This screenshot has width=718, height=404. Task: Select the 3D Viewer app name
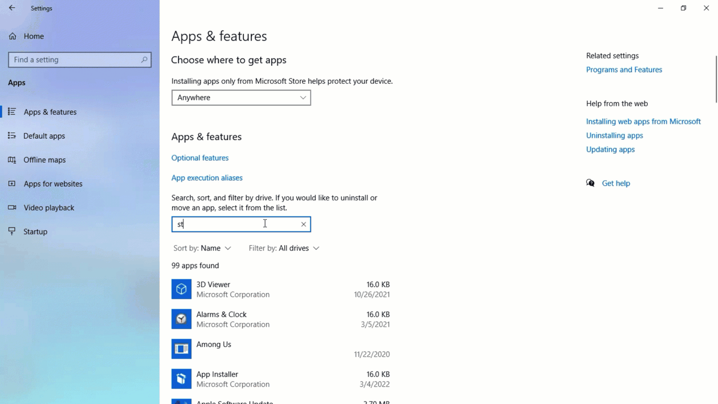tap(213, 284)
